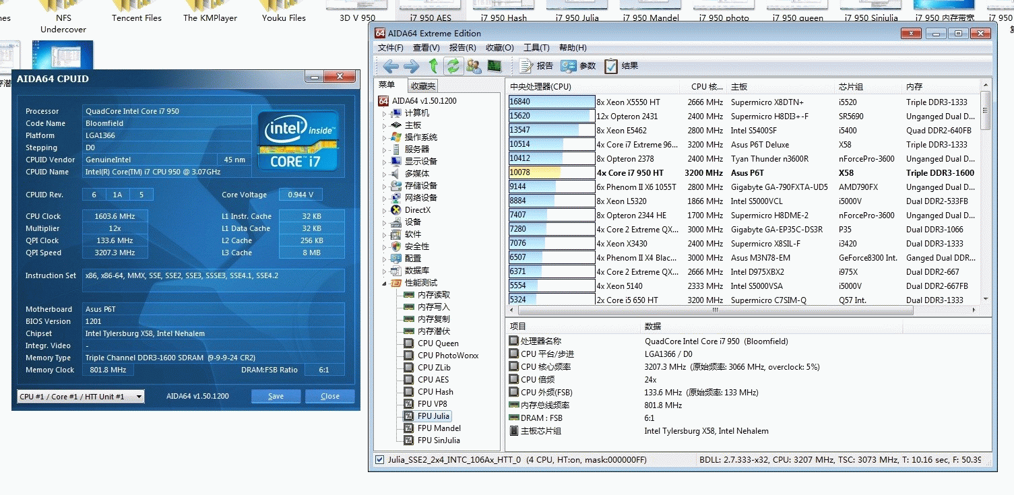Toggle the Julia_SSE2 status bar checkbox

click(x=380, y=460)
